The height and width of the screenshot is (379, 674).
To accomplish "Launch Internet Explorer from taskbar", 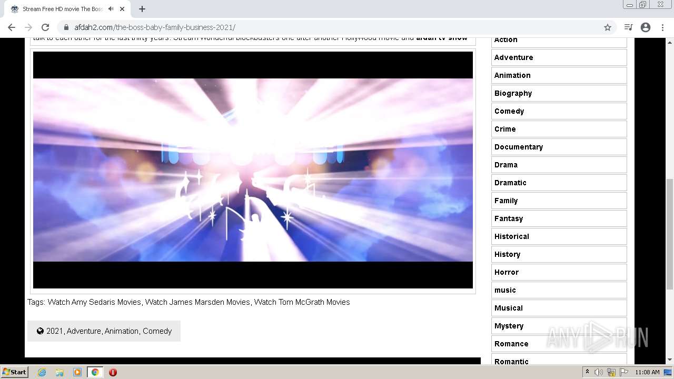I will [x=42, y=372].
